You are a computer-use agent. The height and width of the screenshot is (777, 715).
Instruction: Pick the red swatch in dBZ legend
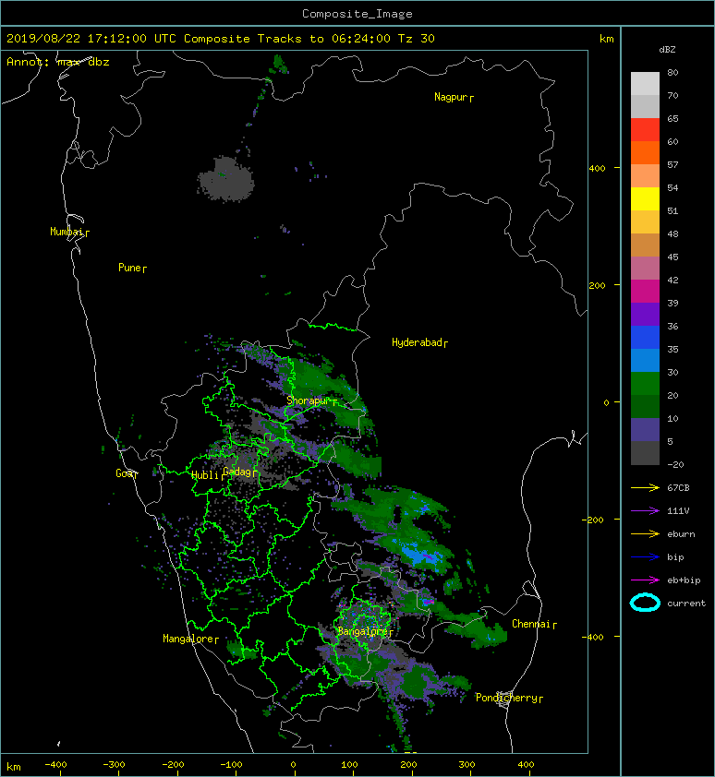[645, 130]
